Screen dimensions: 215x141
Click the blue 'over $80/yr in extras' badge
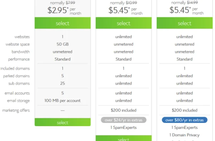click(185, 120)
